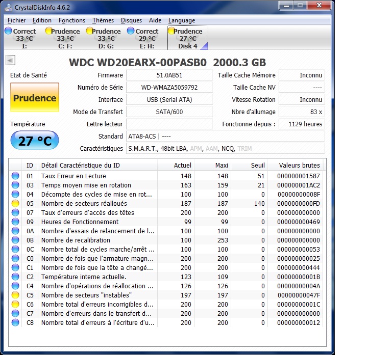392x355 pixels.
Task: Click the yellow status orb for drive C: F:
Action: [x=48, y=31]
